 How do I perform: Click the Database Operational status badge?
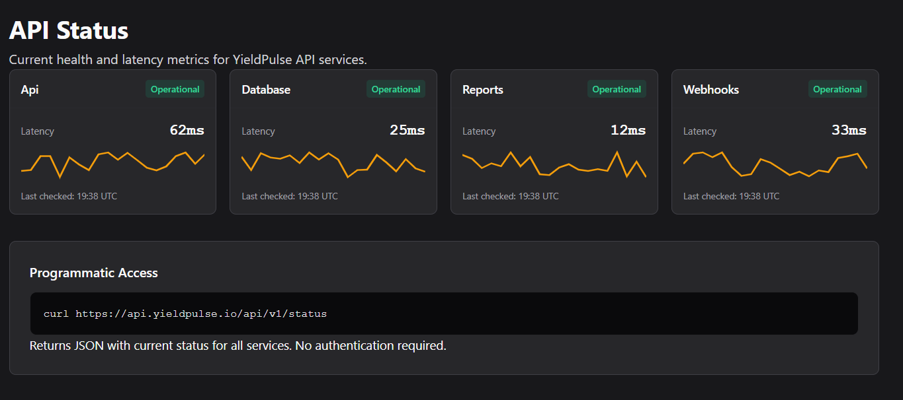(396, 89)
